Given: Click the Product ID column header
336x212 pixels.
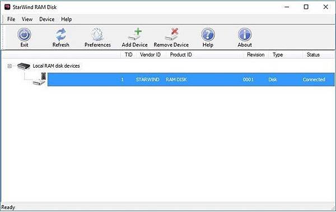Looking at the screenshot, I should tap(181, 55).
